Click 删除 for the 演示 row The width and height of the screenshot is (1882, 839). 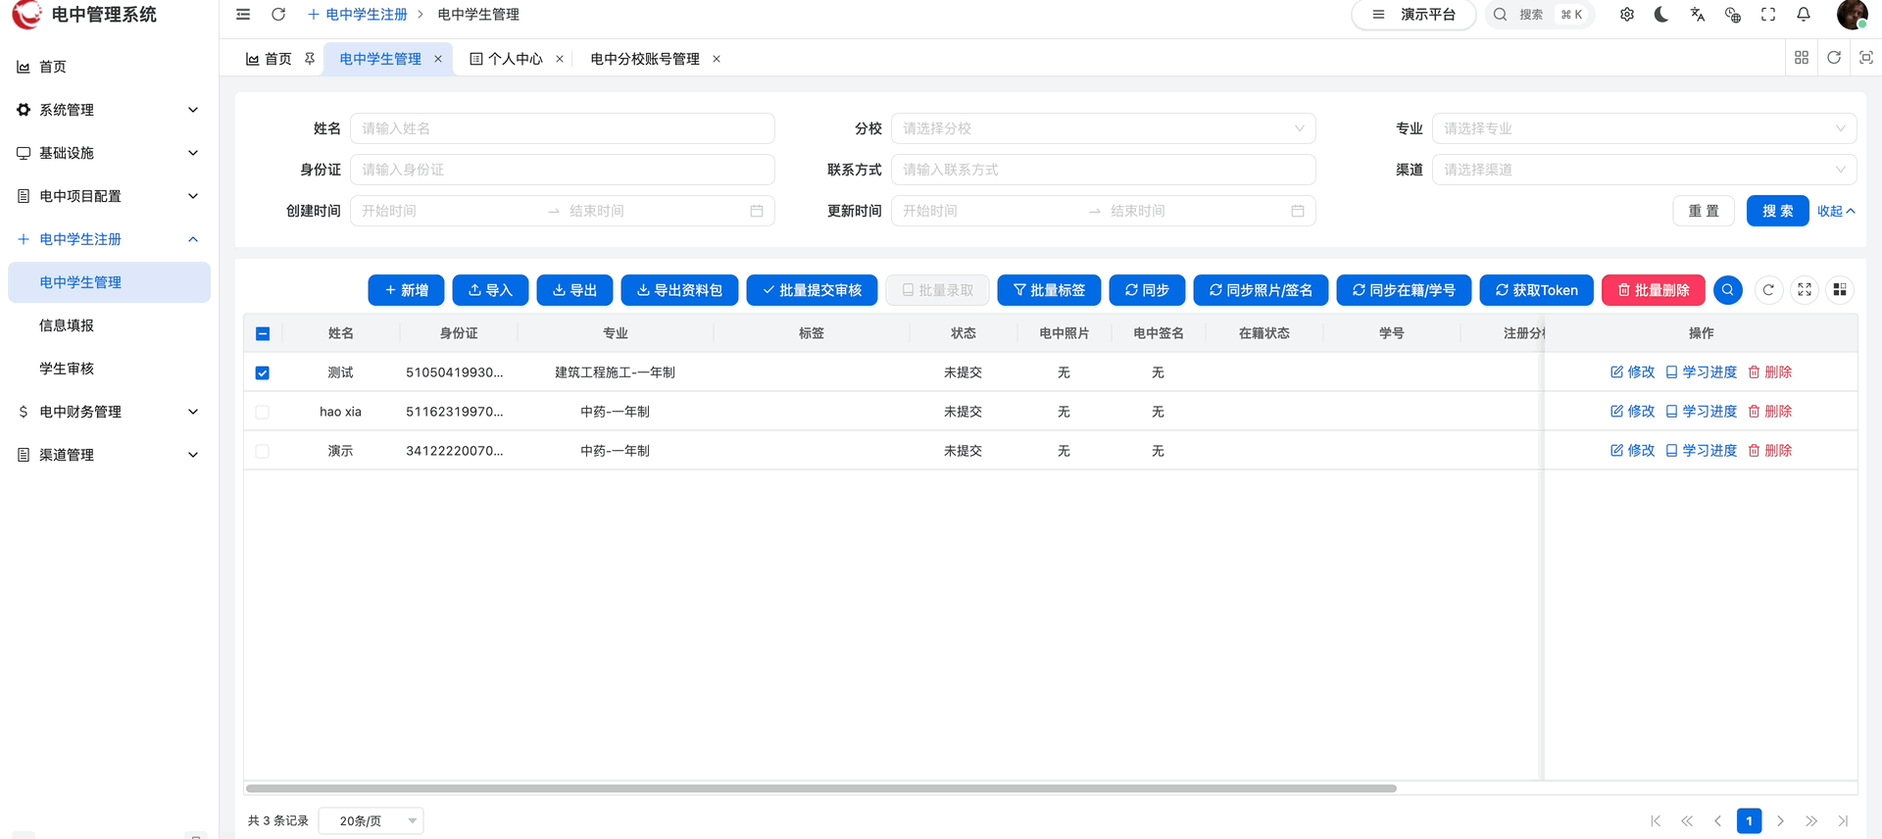pos(1769,451)
